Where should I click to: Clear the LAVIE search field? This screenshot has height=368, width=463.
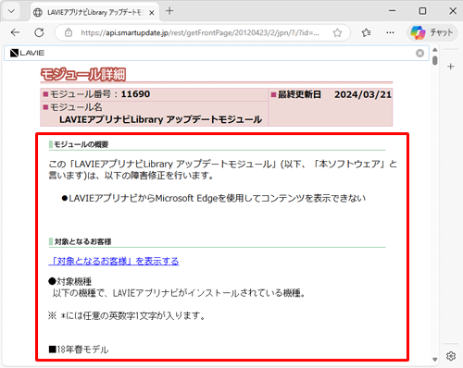[x=419, y=54]
